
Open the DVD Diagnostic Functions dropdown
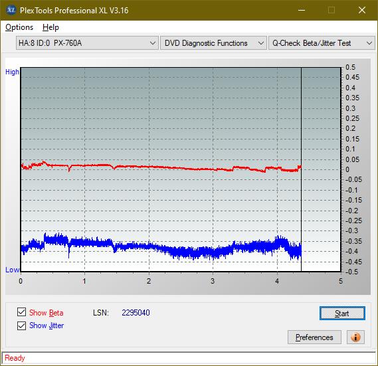coord(213,43)
